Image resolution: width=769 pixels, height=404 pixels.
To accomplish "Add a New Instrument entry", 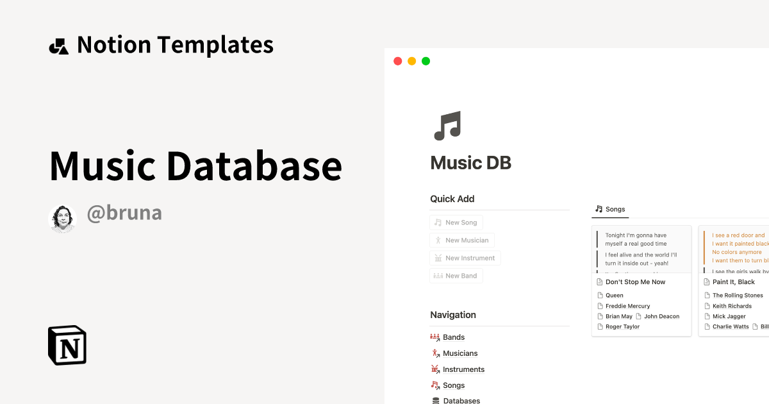I will pyautogui.click(x=465, y=258).
